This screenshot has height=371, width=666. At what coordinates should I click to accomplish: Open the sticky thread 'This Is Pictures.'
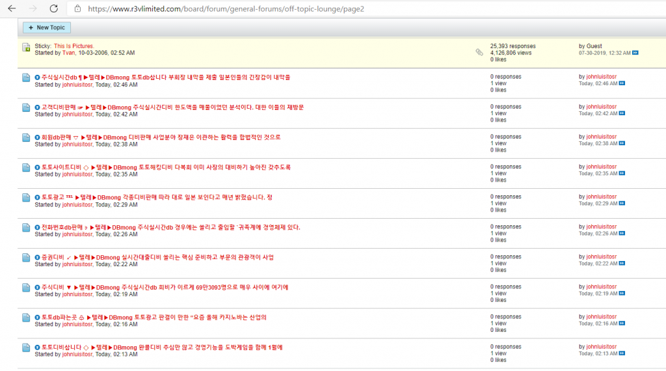[x=73, y=46]
